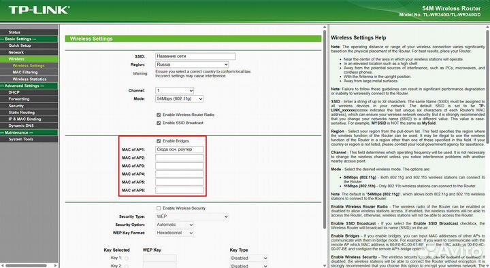The image size is (490, 268).
Task: Click the sidebar scroll right arrow
Action: (x=56, y=266)
